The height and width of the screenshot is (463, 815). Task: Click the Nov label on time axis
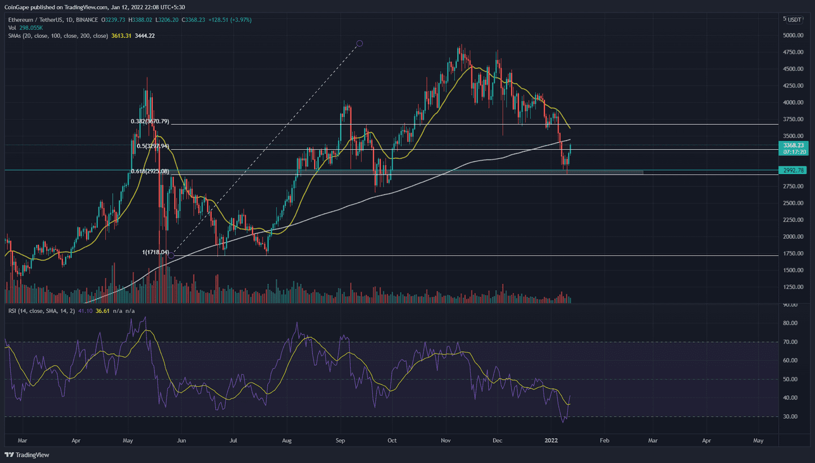pos(446,440)
